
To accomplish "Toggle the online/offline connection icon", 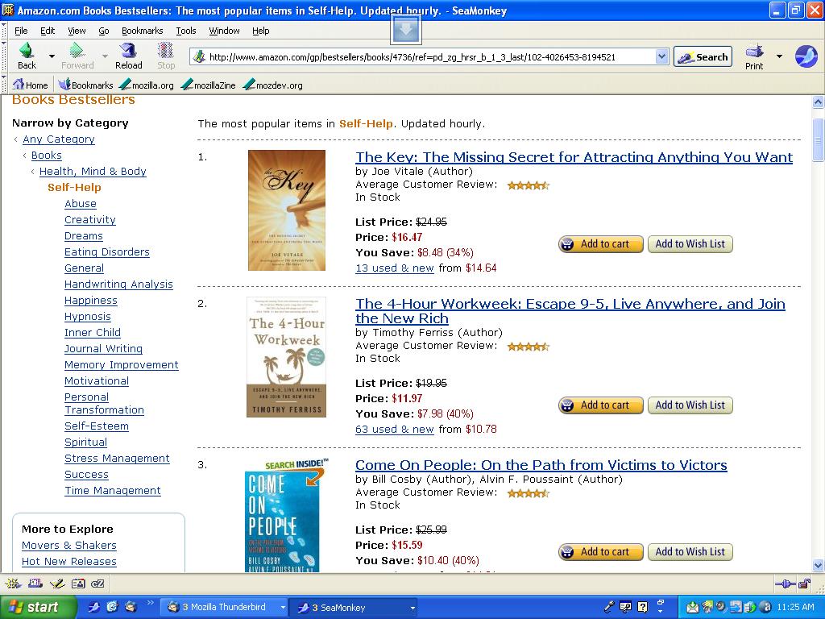I will (x=785, y=584).
